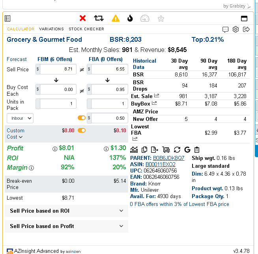
Task: Click the FBM (6 Offers) heading
Action: tap(55, 59)
